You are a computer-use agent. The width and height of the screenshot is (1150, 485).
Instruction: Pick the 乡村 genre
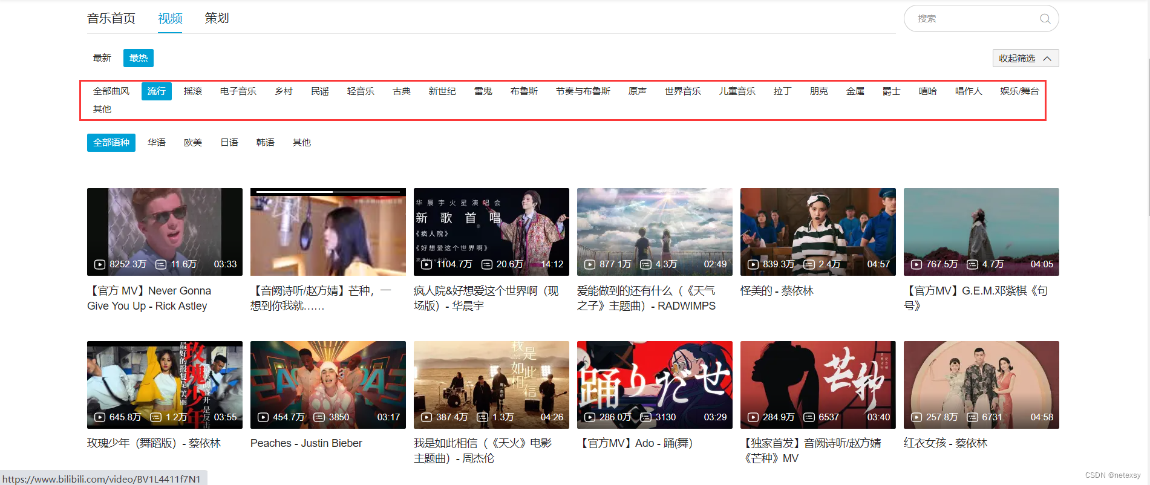click(x=284, y=91)
